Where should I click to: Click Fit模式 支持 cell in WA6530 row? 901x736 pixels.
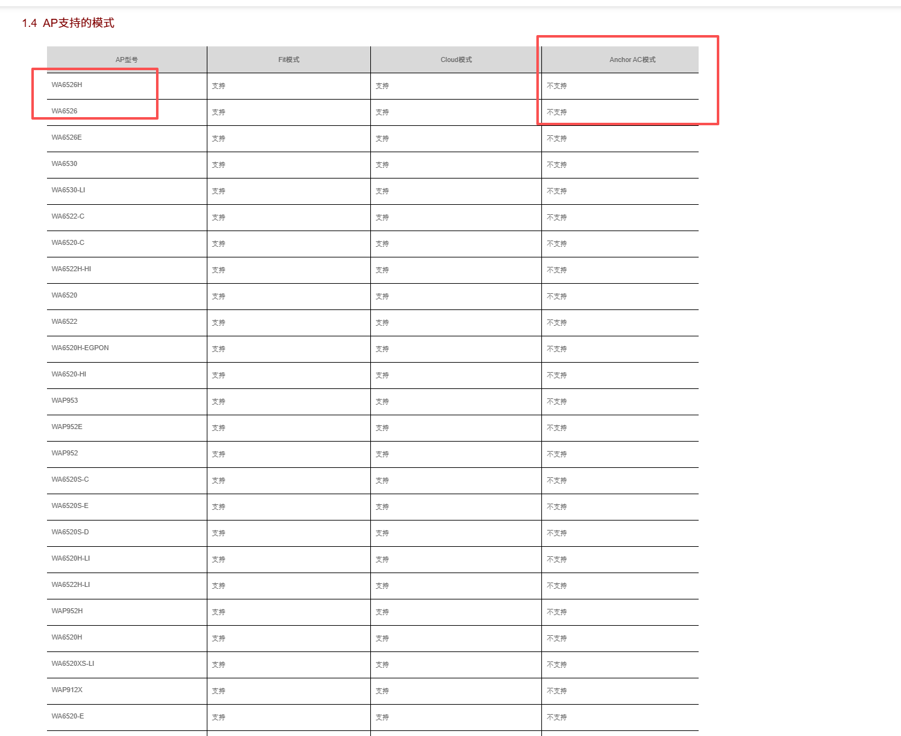(219, 165)
